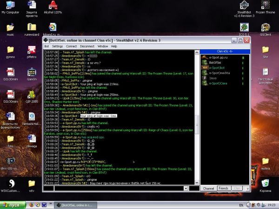
Task: Open the Settings menu
Action: pyautogui.click(x=57, y=46)
